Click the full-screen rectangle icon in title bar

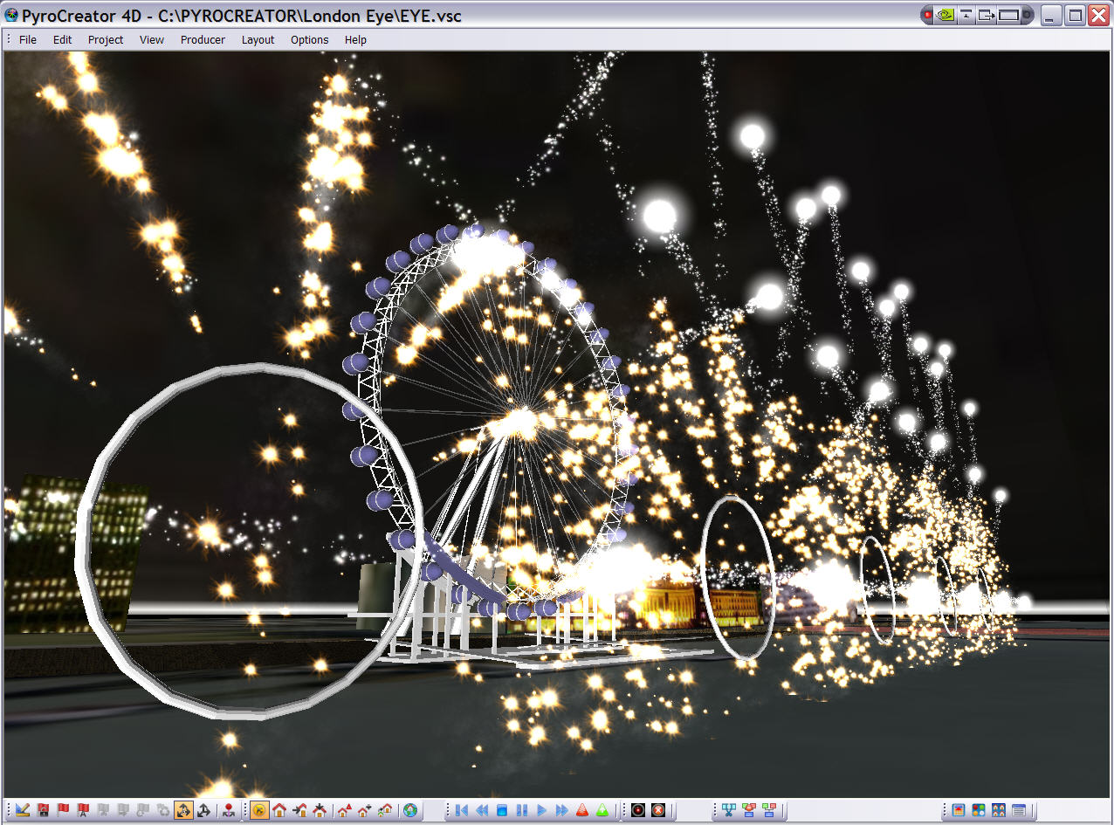point(1008,15)
